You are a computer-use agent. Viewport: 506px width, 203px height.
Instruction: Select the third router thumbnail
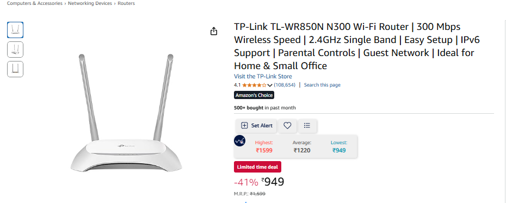15,69
